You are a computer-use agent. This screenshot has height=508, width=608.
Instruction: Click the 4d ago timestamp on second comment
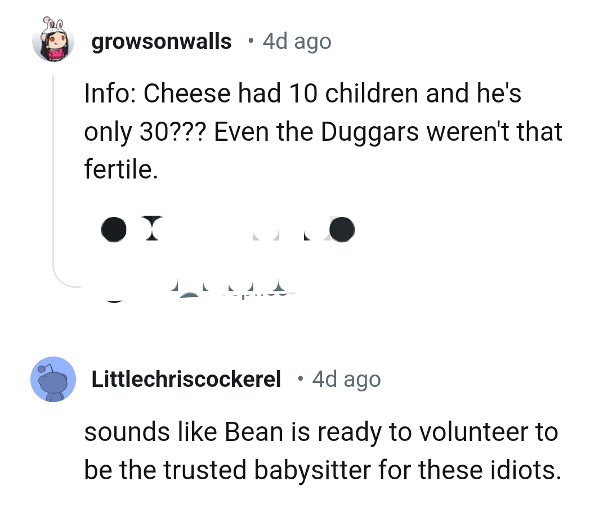tap(346, 379)
